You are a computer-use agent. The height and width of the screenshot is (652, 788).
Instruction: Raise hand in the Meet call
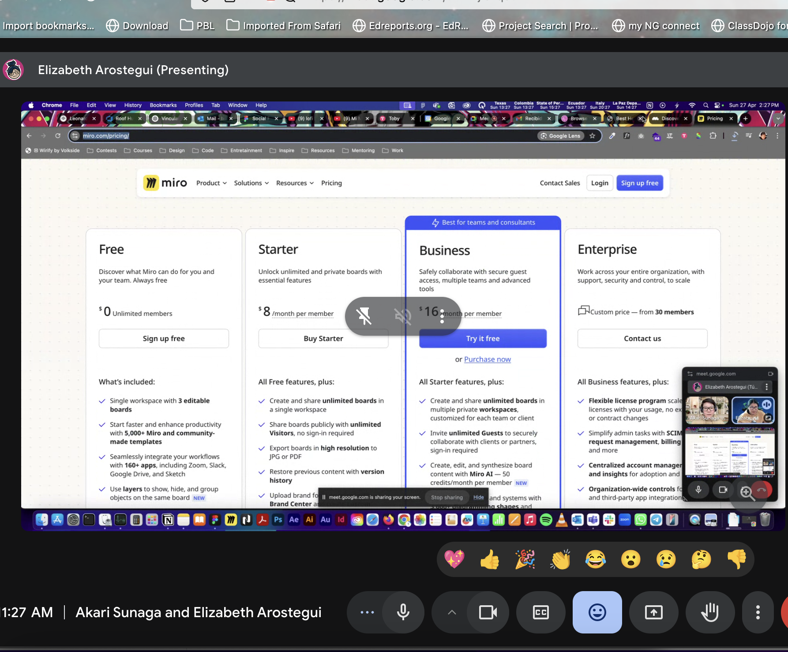tap(710, 612)
